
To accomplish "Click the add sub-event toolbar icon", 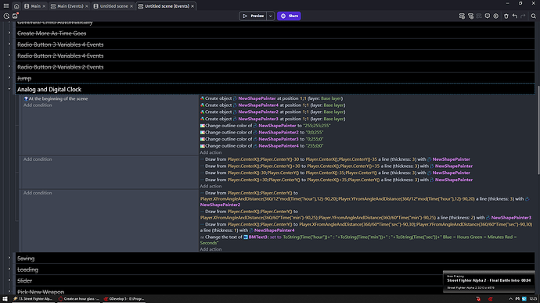I will click(470, 16).
